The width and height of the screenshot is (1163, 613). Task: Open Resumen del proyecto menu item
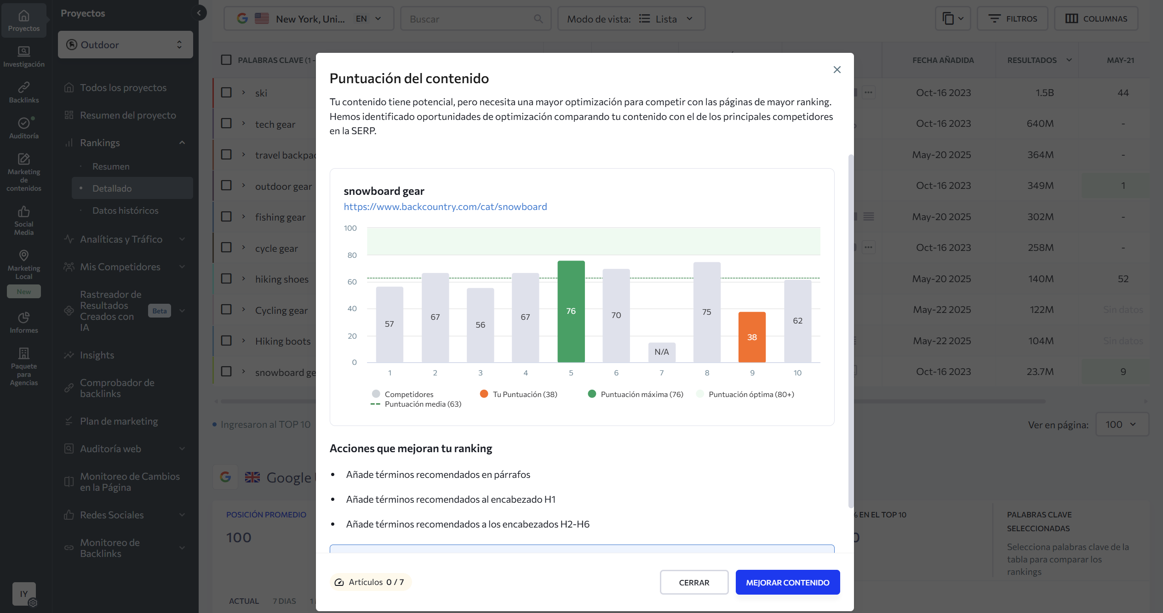(128, 115)
